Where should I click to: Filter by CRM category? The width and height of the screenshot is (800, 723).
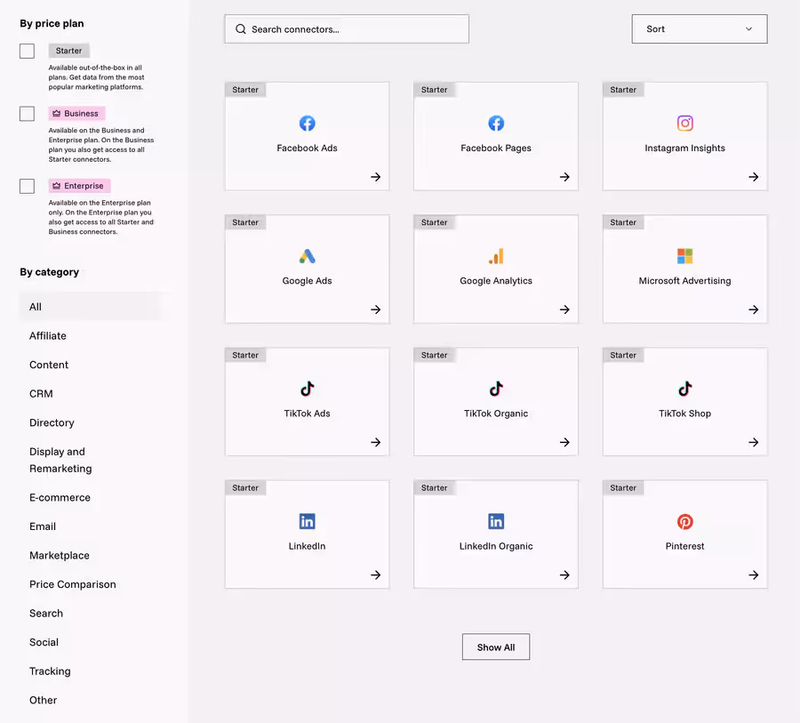41,394
